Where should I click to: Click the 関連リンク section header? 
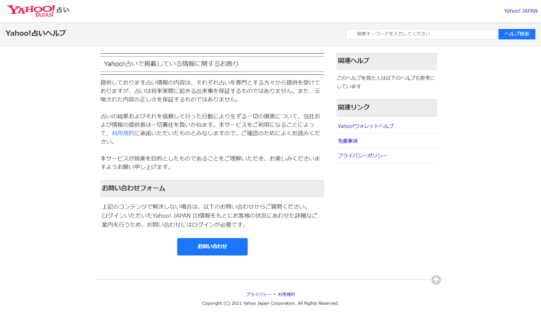pos(354,107)
